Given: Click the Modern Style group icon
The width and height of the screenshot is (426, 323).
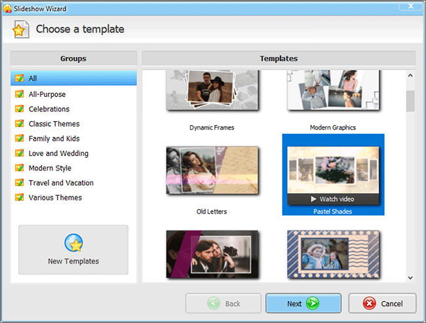Looking at the screenshot, I should click(20, 168).
